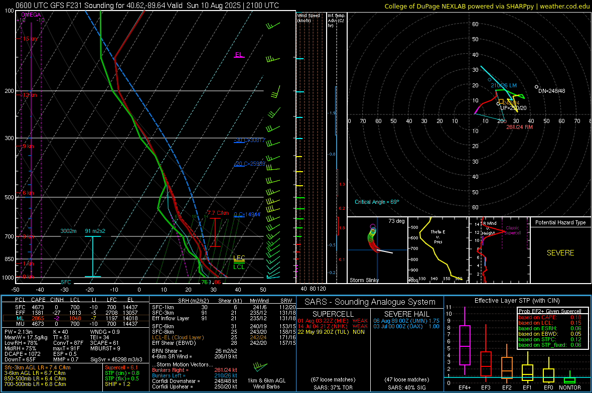592x393 pixels.
Task: Click the Inf. Temp. Adv. panel header
Action: coord(336,21)
